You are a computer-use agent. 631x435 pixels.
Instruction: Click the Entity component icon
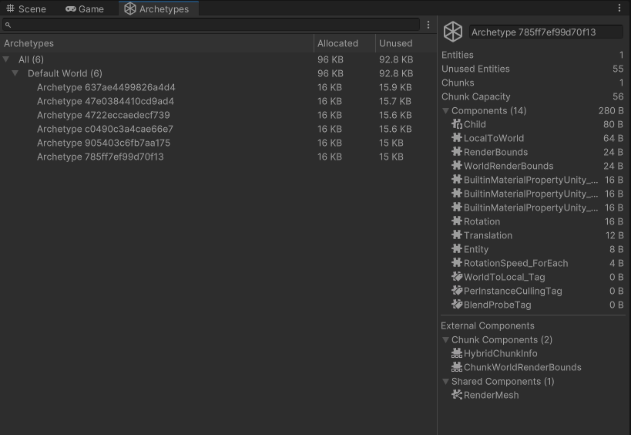point(457,249)
